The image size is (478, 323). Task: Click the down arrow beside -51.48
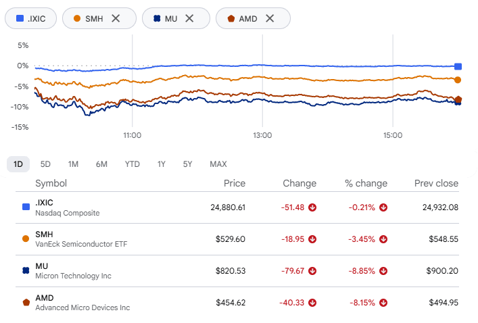312,207
